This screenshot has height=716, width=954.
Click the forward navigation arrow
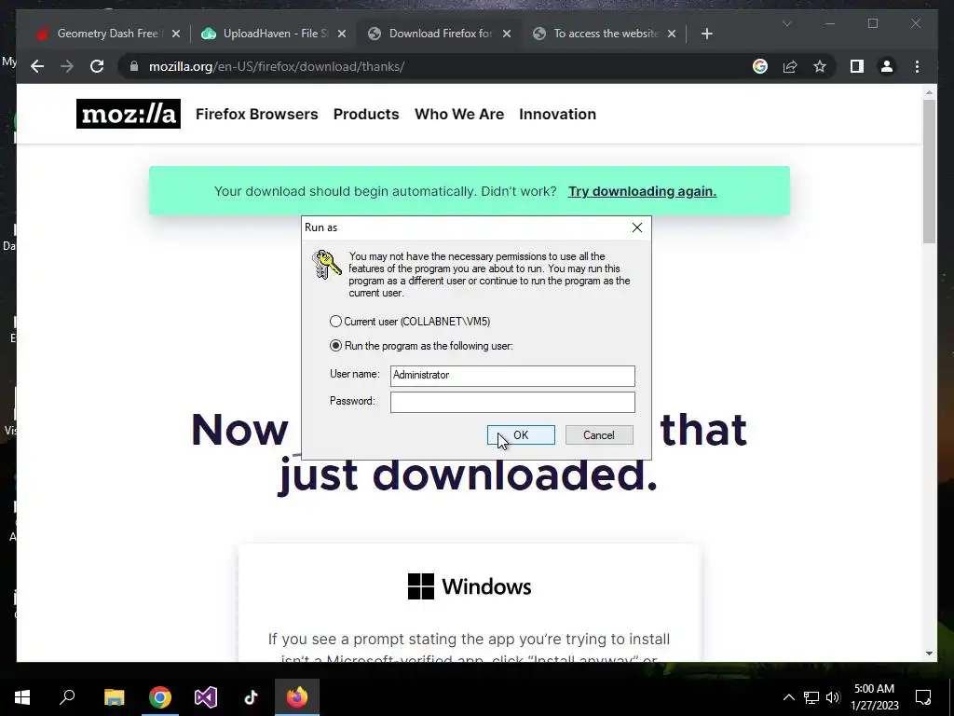pos(67,66)
